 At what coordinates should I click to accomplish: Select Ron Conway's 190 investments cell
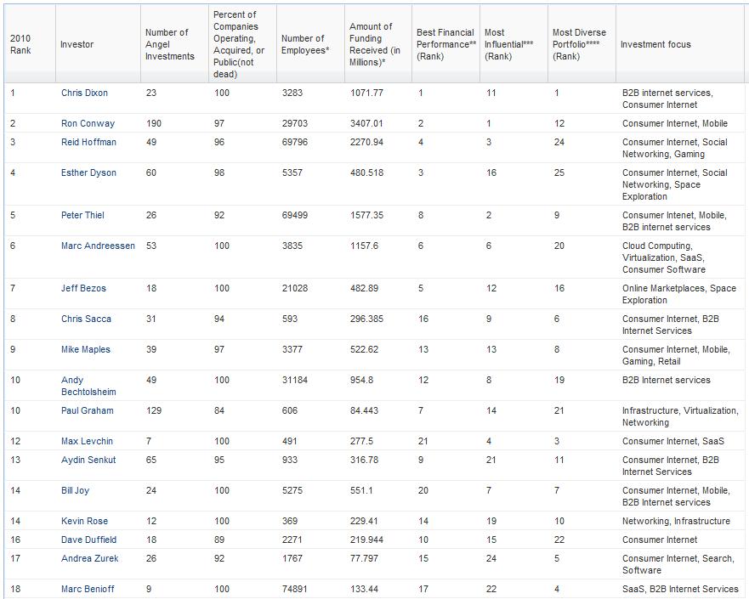[154, 123]
